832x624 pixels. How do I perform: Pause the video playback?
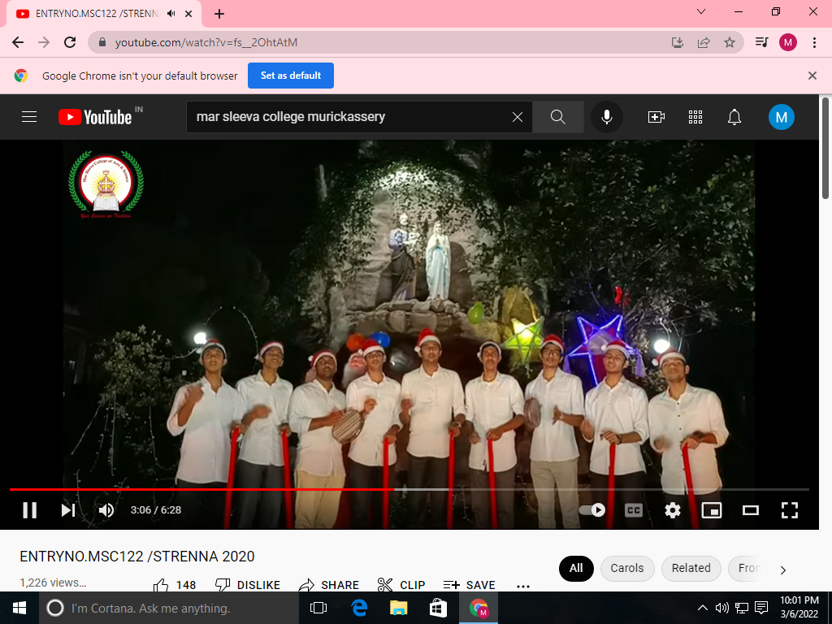pyautogui.click(x=30, y=510)
